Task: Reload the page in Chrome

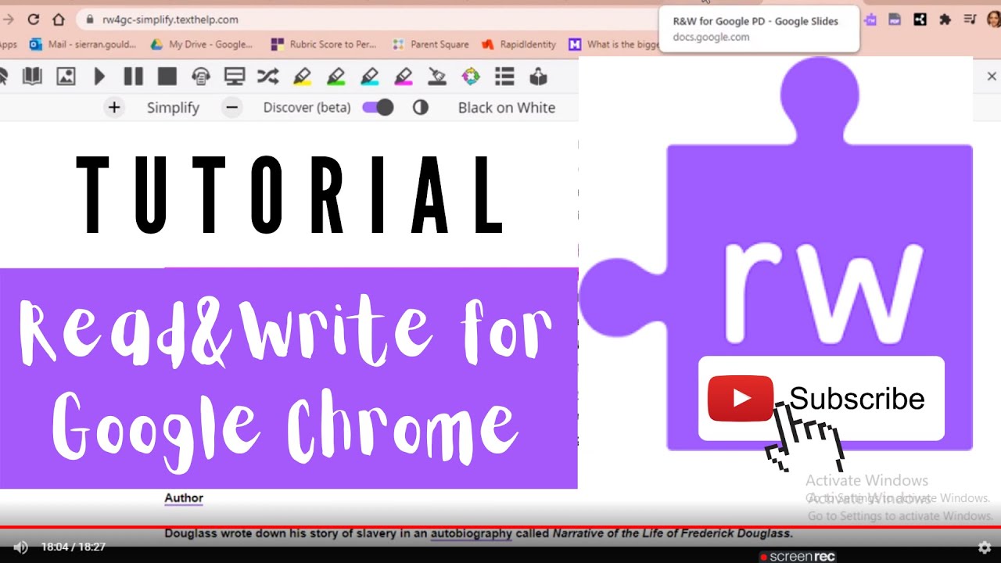Action: [33, 20]
